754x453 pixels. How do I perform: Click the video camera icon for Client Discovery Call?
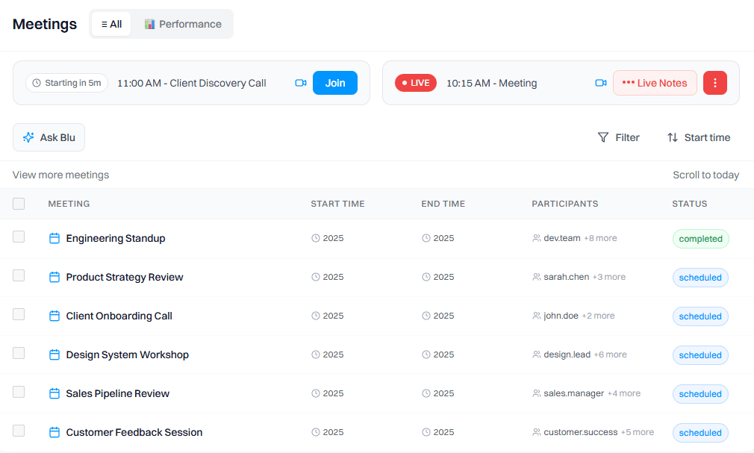click(301, 83)
